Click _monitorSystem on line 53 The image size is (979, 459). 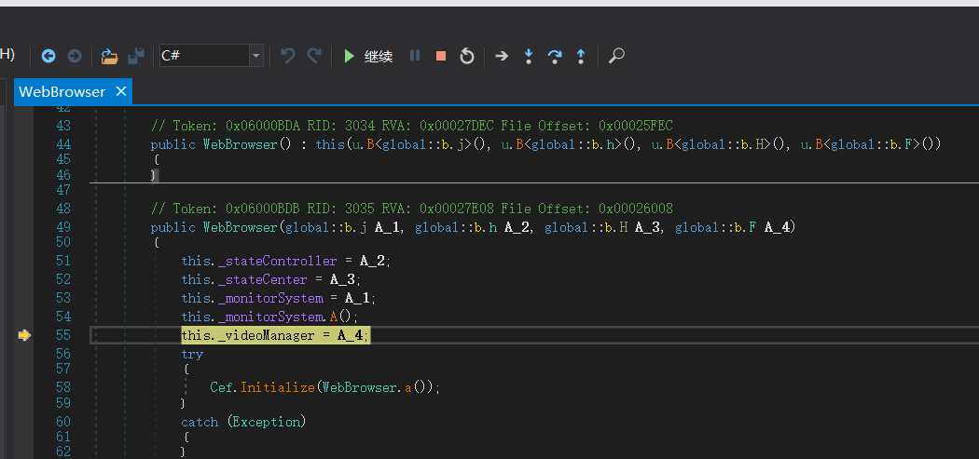(x=270, y=298)
